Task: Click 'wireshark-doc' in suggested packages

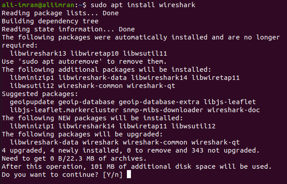Action: (x=234, y=110)
